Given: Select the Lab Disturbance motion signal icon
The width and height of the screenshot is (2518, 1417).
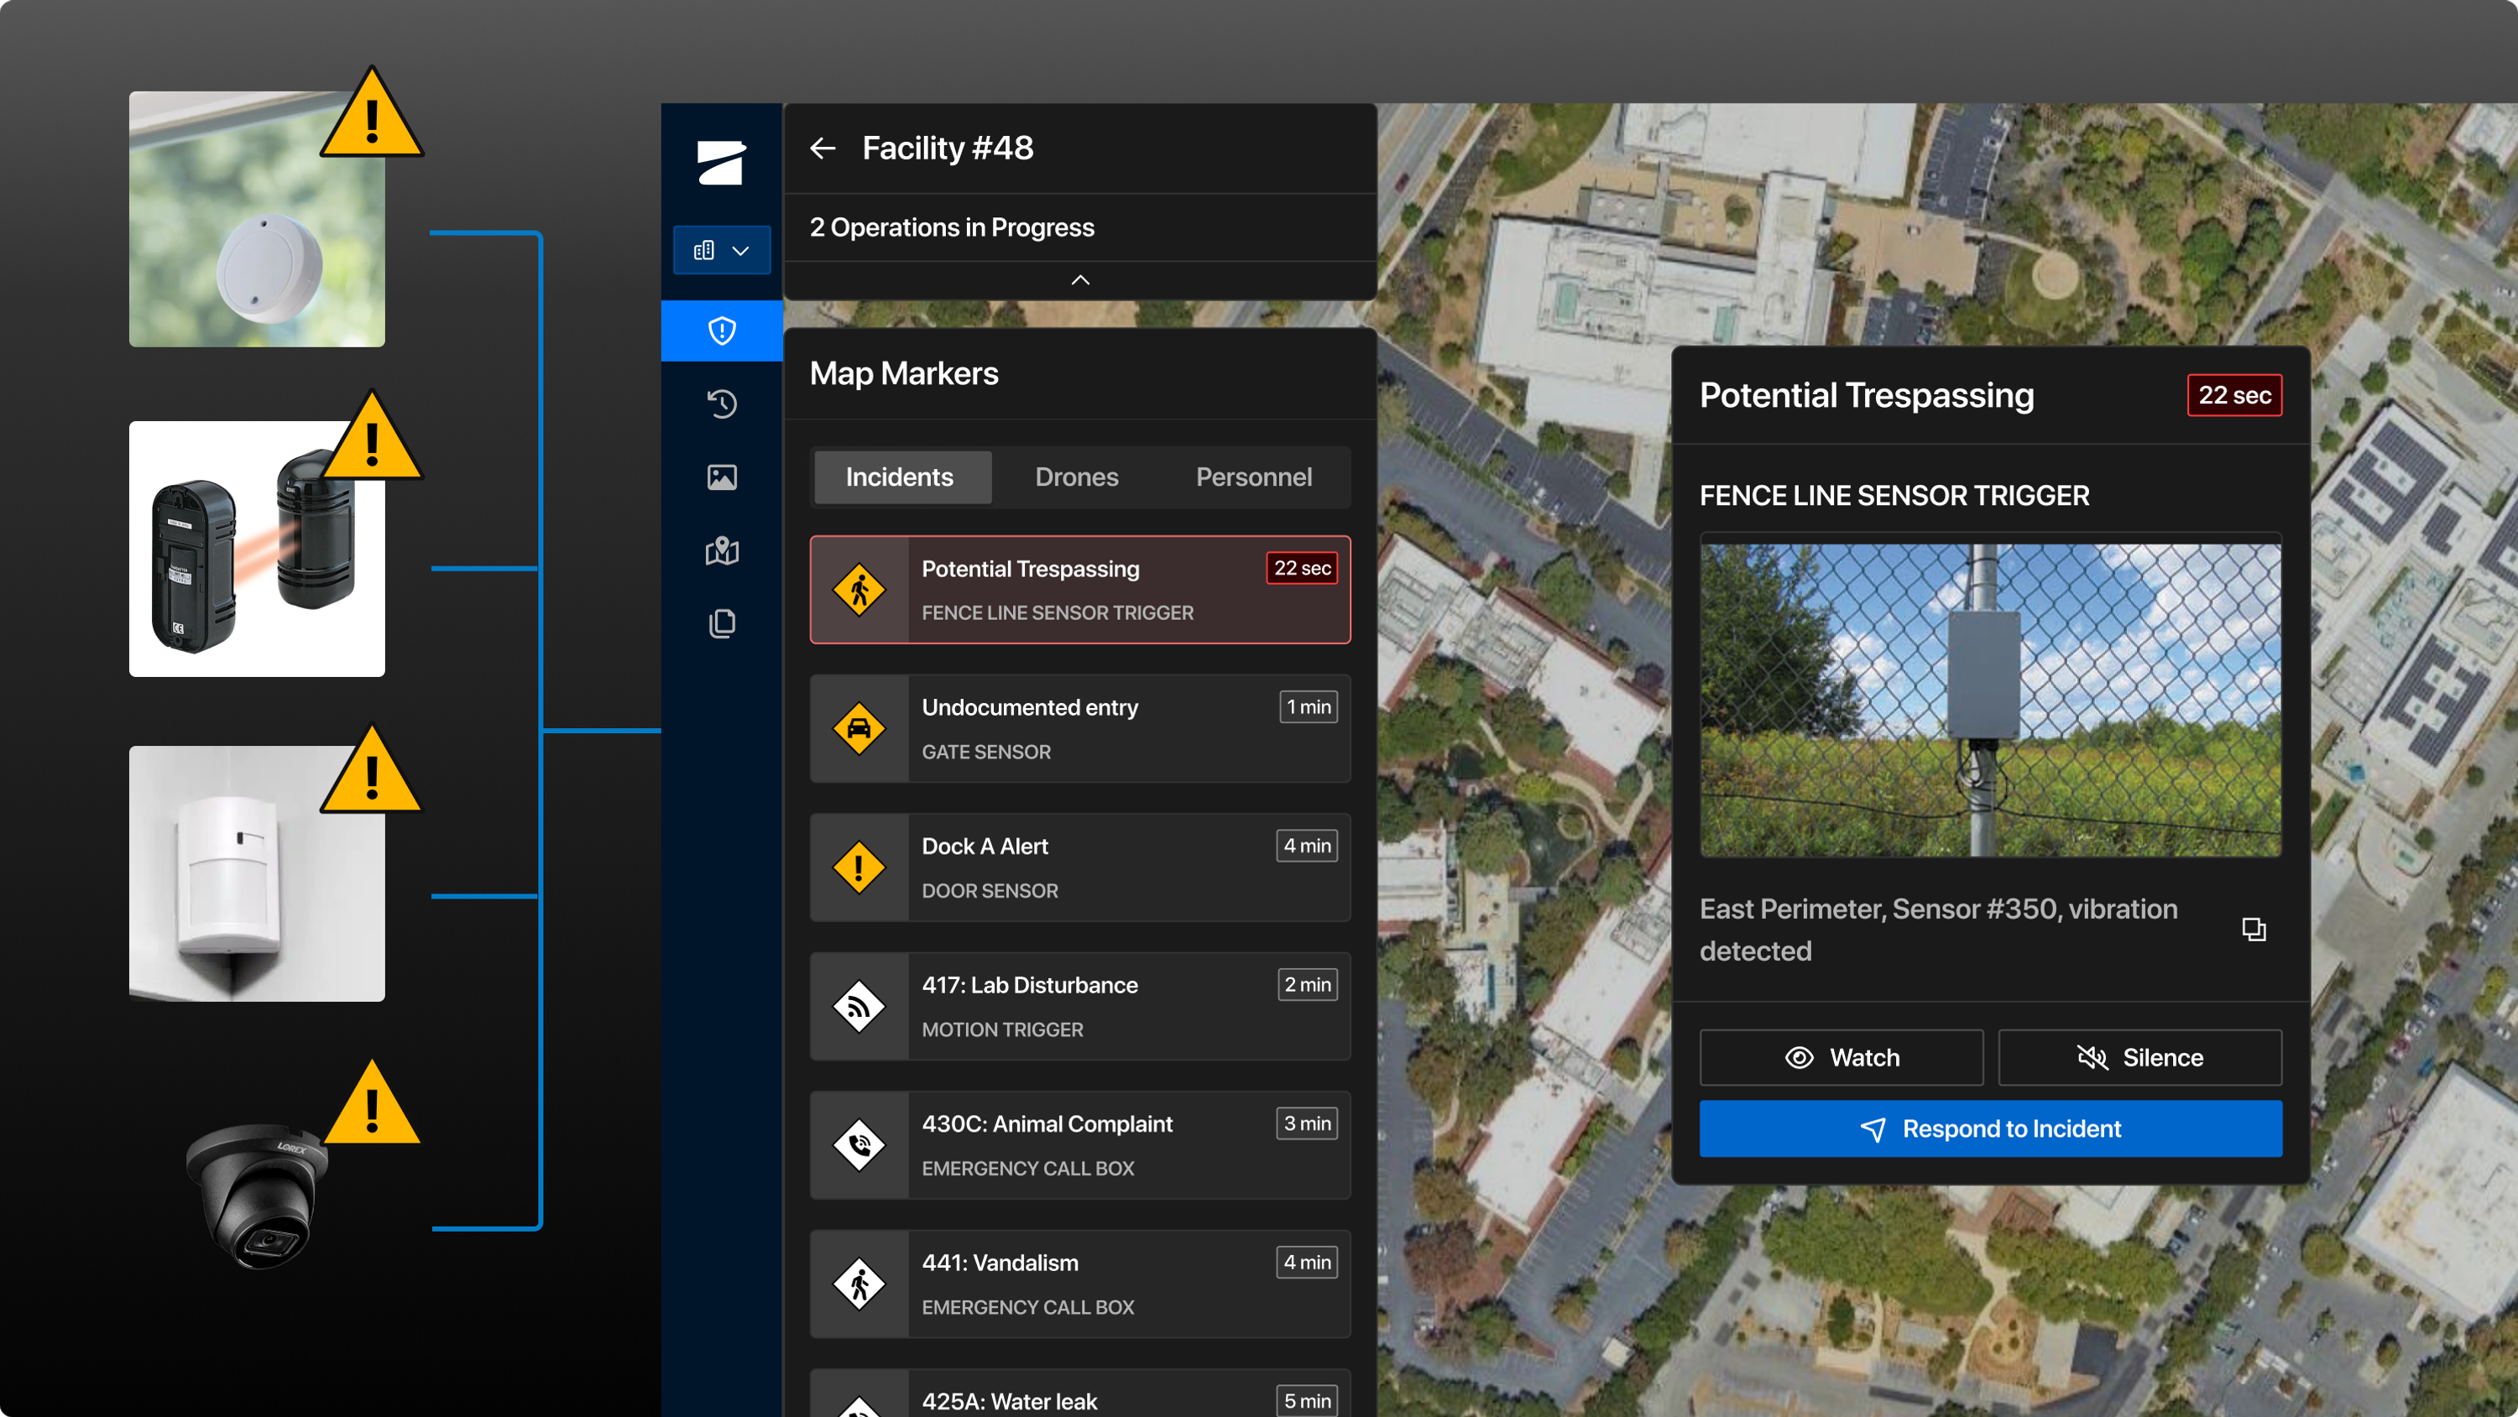Looking at the screenshot, I should point(859,1007).
